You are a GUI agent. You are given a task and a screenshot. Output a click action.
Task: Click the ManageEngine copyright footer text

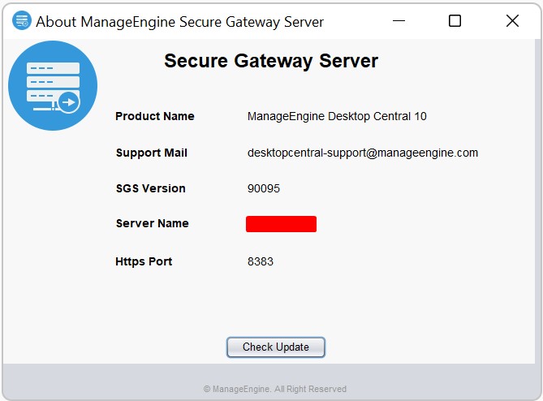(x=275, y=389)
